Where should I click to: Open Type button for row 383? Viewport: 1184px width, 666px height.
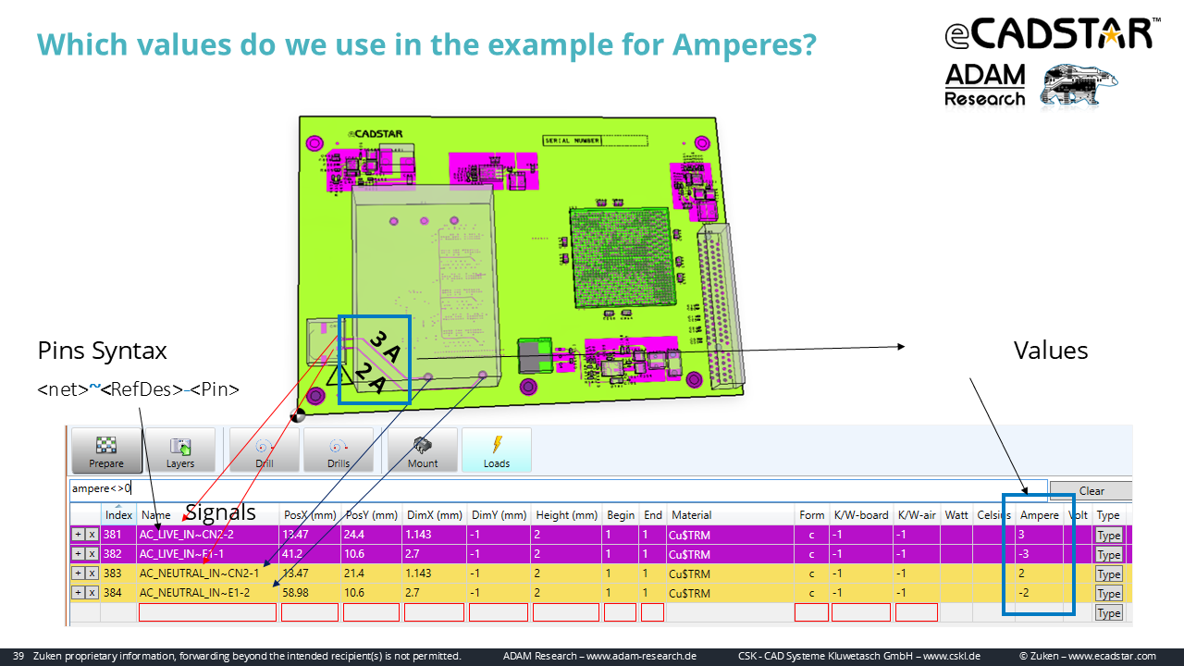[x=1108, y=574]
